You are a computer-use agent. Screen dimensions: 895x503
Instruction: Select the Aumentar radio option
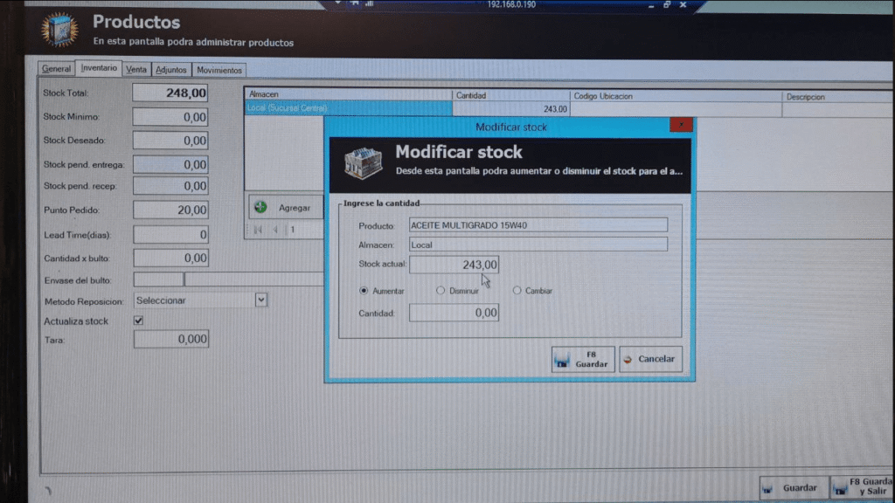tap(364, 290)
